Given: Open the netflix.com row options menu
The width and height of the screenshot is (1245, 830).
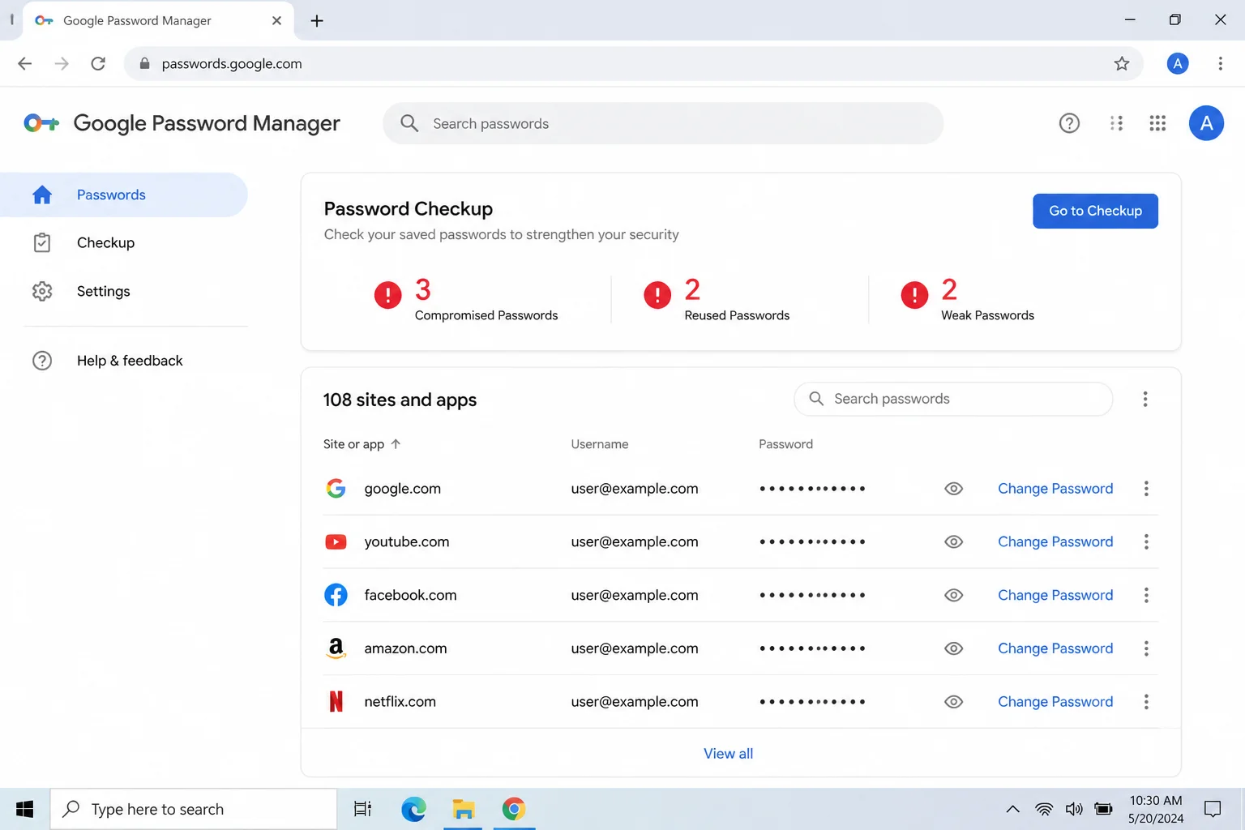Looking at the screenshot, I should click(x=1146, y=702).
